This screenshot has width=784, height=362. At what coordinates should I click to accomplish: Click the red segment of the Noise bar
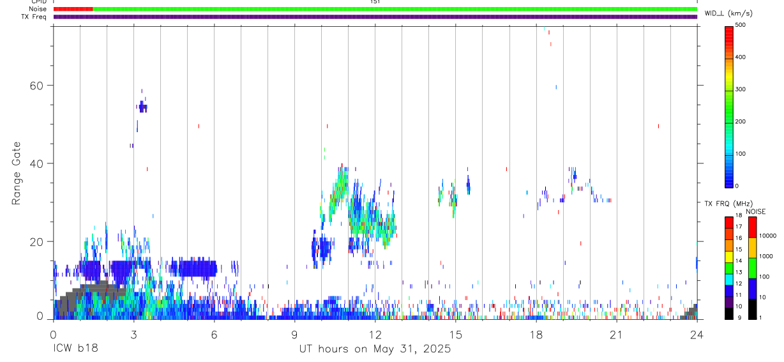pyautogui.click(x=73, y=9)
